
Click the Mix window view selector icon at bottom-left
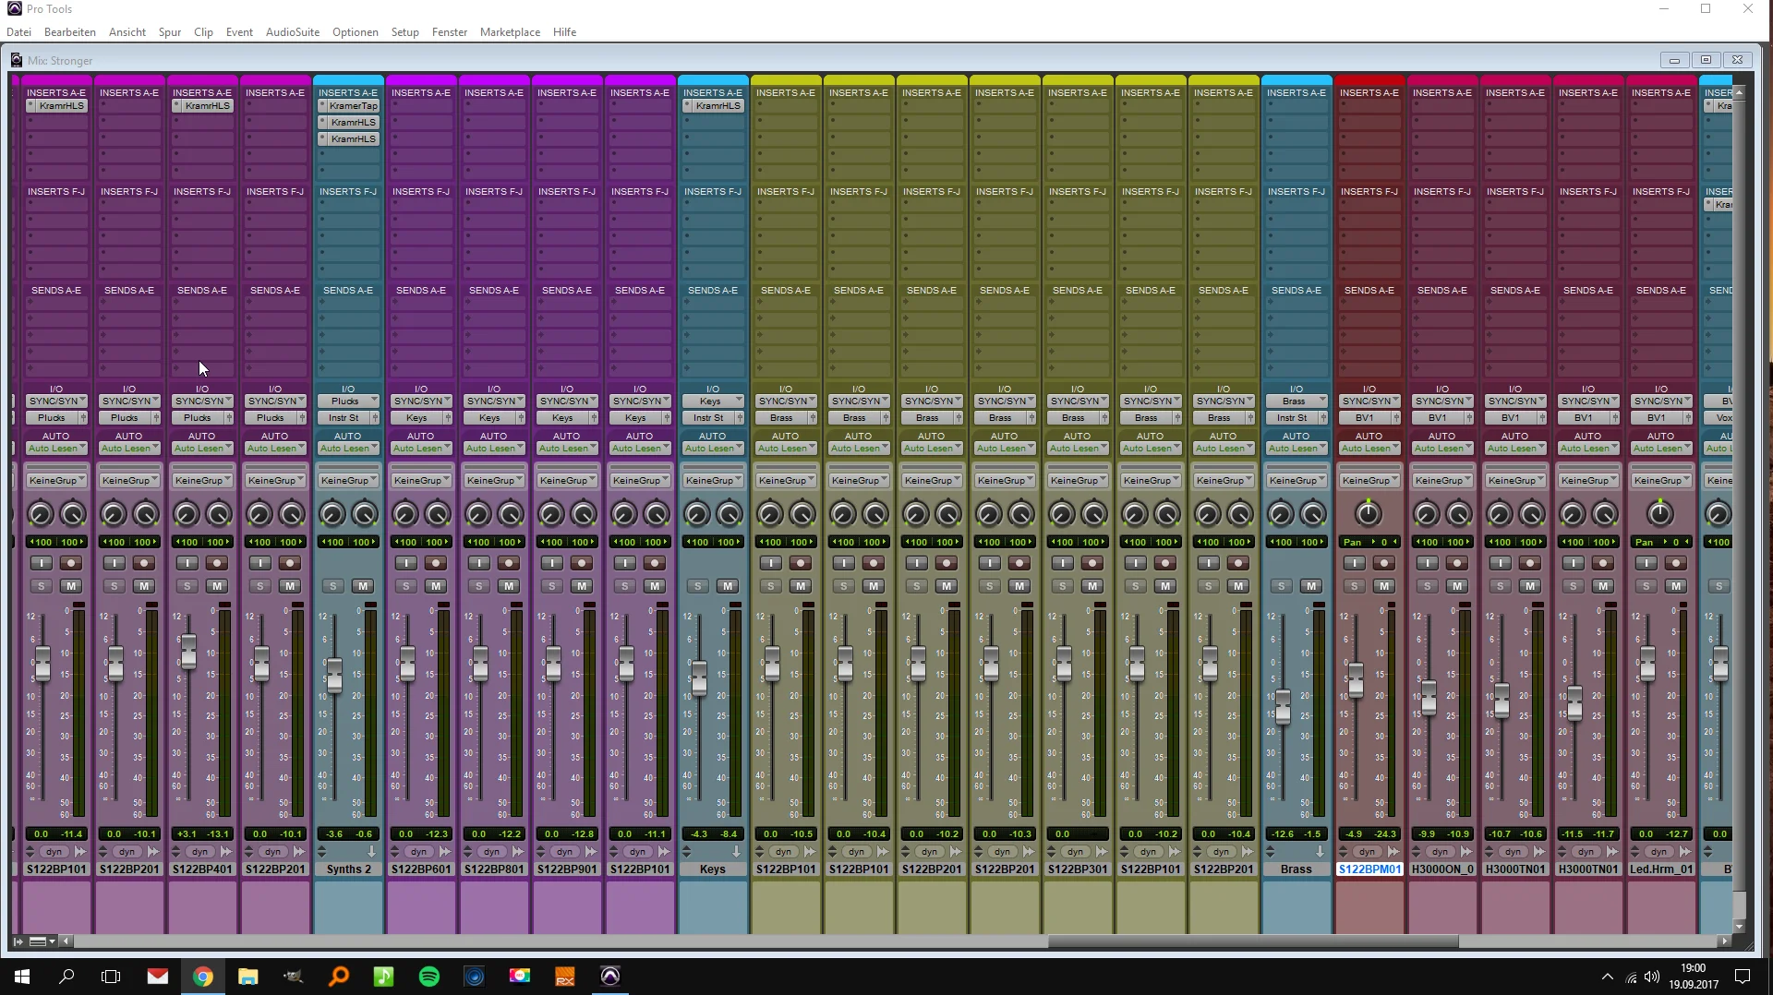(42, 941)
